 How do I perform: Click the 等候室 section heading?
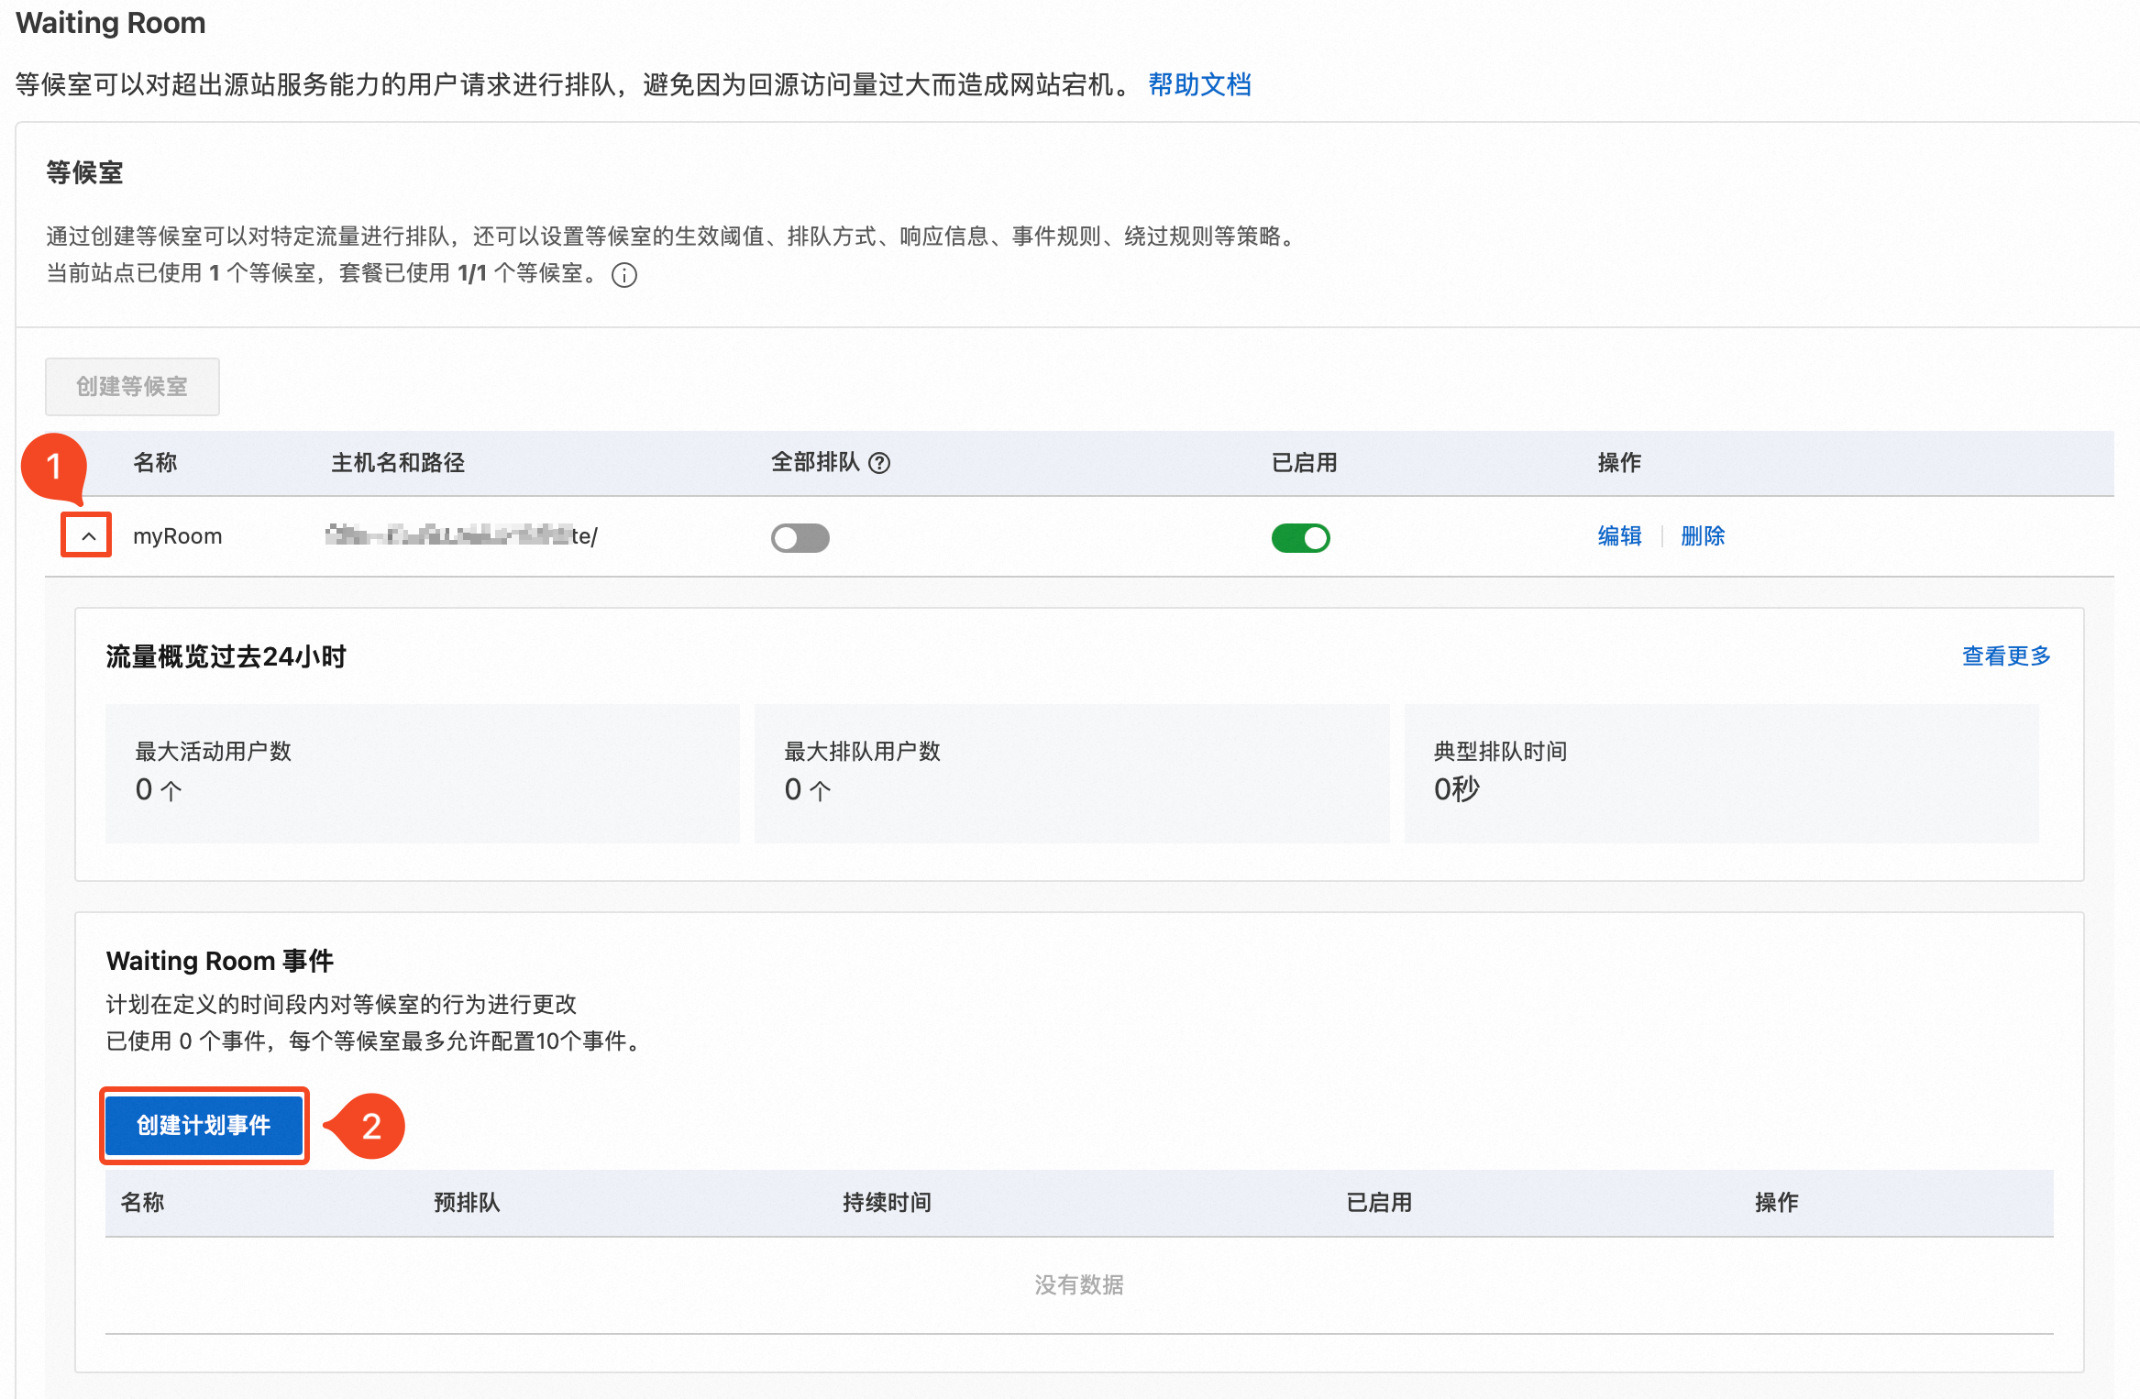(84, 172)
